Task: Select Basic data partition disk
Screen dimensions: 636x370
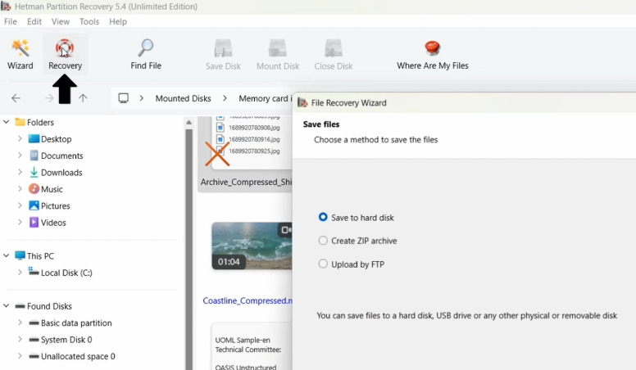Action: point(70,323)
